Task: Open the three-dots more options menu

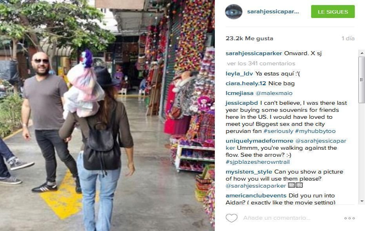Action: (x=349, y=218)
